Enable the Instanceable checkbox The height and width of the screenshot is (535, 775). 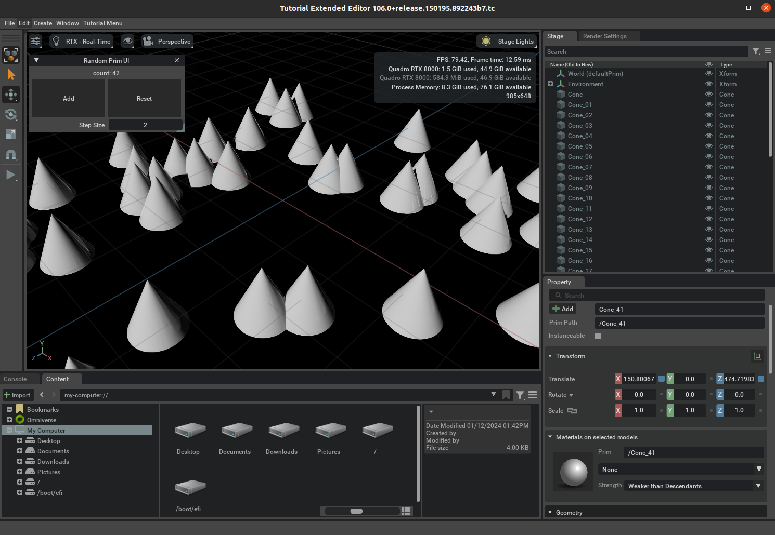(598, 336)
